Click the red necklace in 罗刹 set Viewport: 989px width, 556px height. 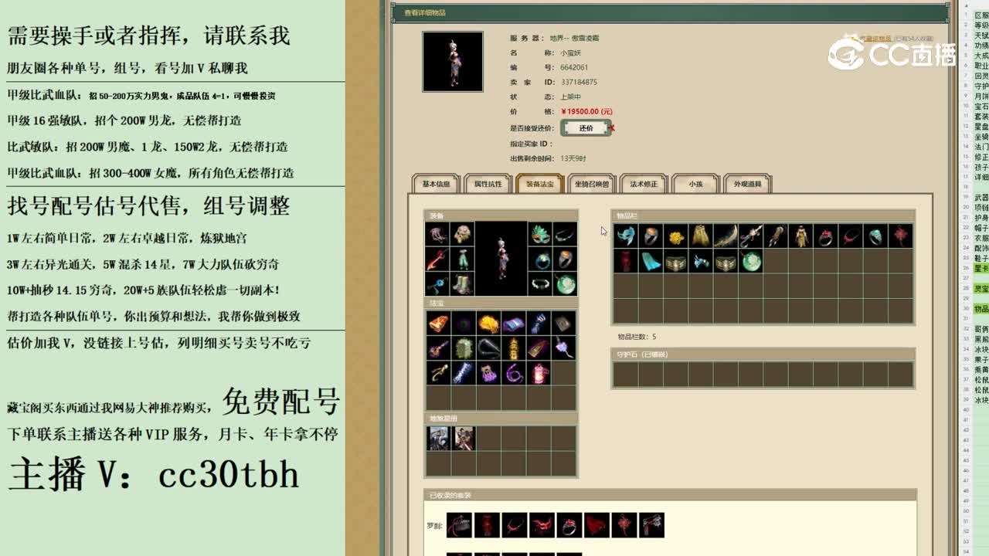pos(514,525)
